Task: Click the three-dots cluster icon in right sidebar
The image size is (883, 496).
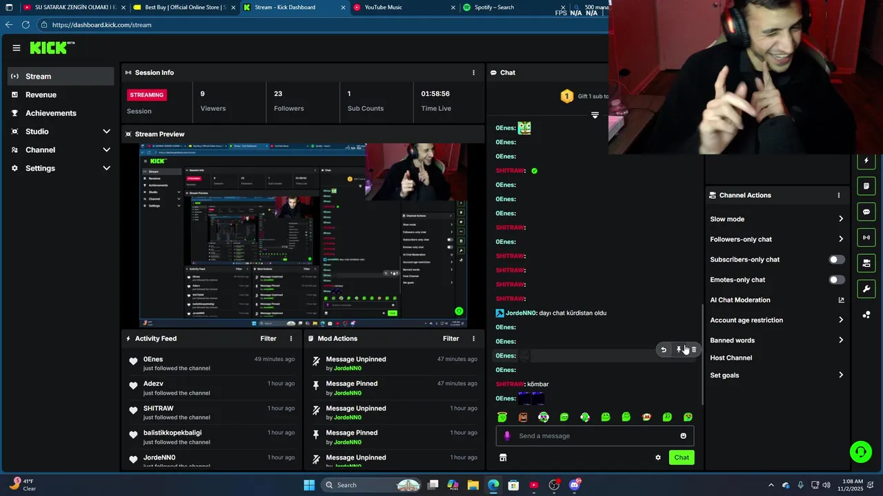Action: point(866,315)
